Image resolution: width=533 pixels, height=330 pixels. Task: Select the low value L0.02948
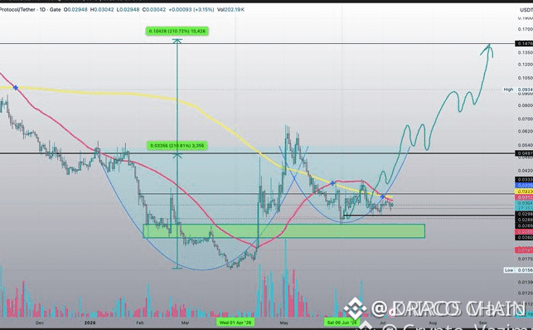point(128,9)
